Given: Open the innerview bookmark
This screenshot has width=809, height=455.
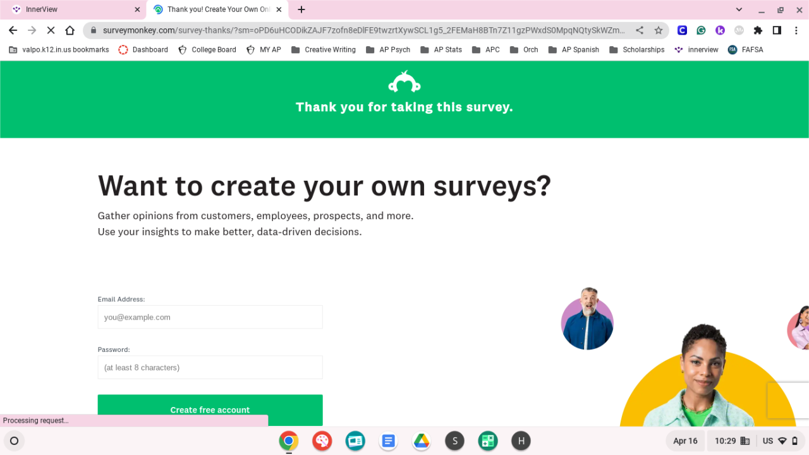Looking at the screenshot, I should [696, 49].
